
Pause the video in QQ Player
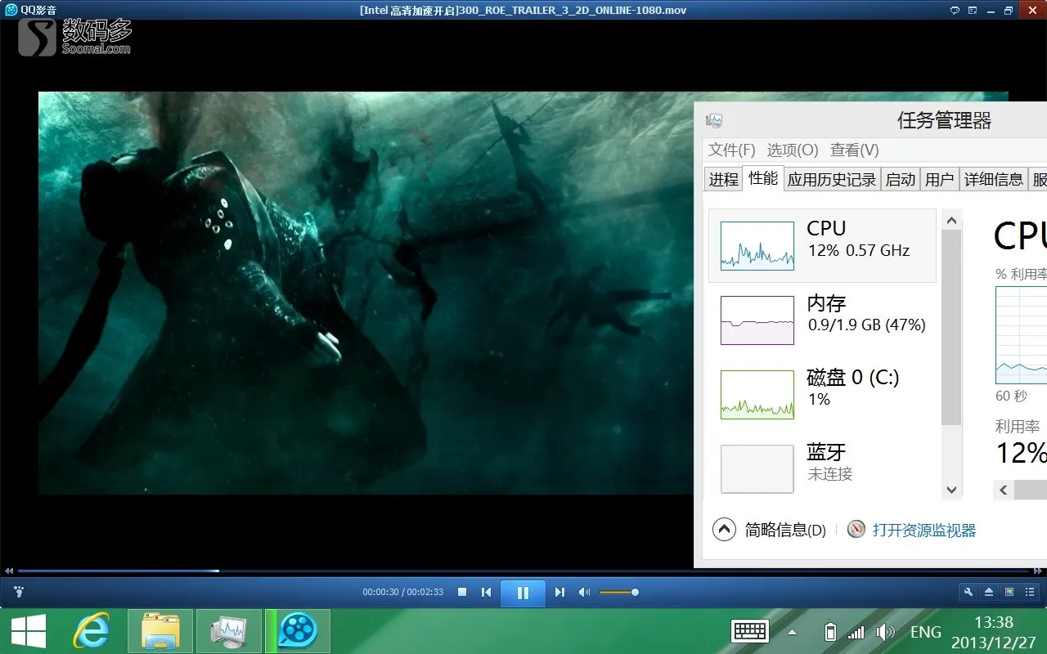point(523,593)
